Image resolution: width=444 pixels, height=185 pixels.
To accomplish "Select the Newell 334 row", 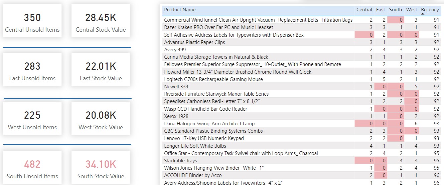I will click(301, 87).
